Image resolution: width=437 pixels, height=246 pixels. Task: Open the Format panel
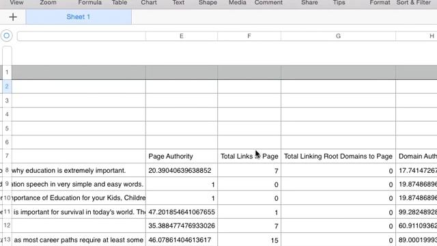pos(380,3)
